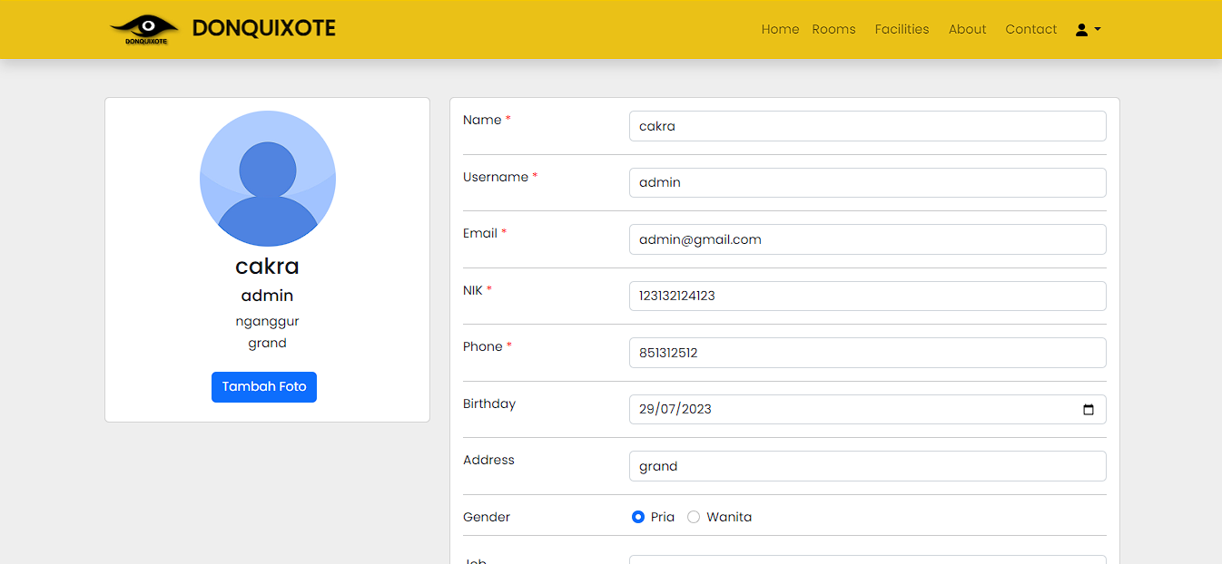Screen dimensions: 1222x564
Task: Click the Phone input containing 851312512
Action: tap(868, 352)
